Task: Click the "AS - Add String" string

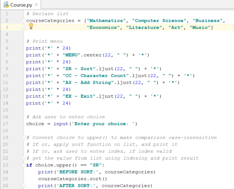Action: click(x=88, y=82)
